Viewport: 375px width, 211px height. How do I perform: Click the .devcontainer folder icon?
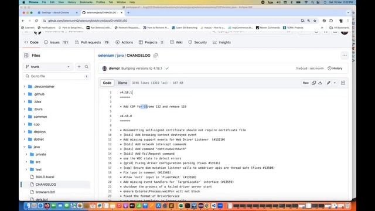[x=30, y=87]
